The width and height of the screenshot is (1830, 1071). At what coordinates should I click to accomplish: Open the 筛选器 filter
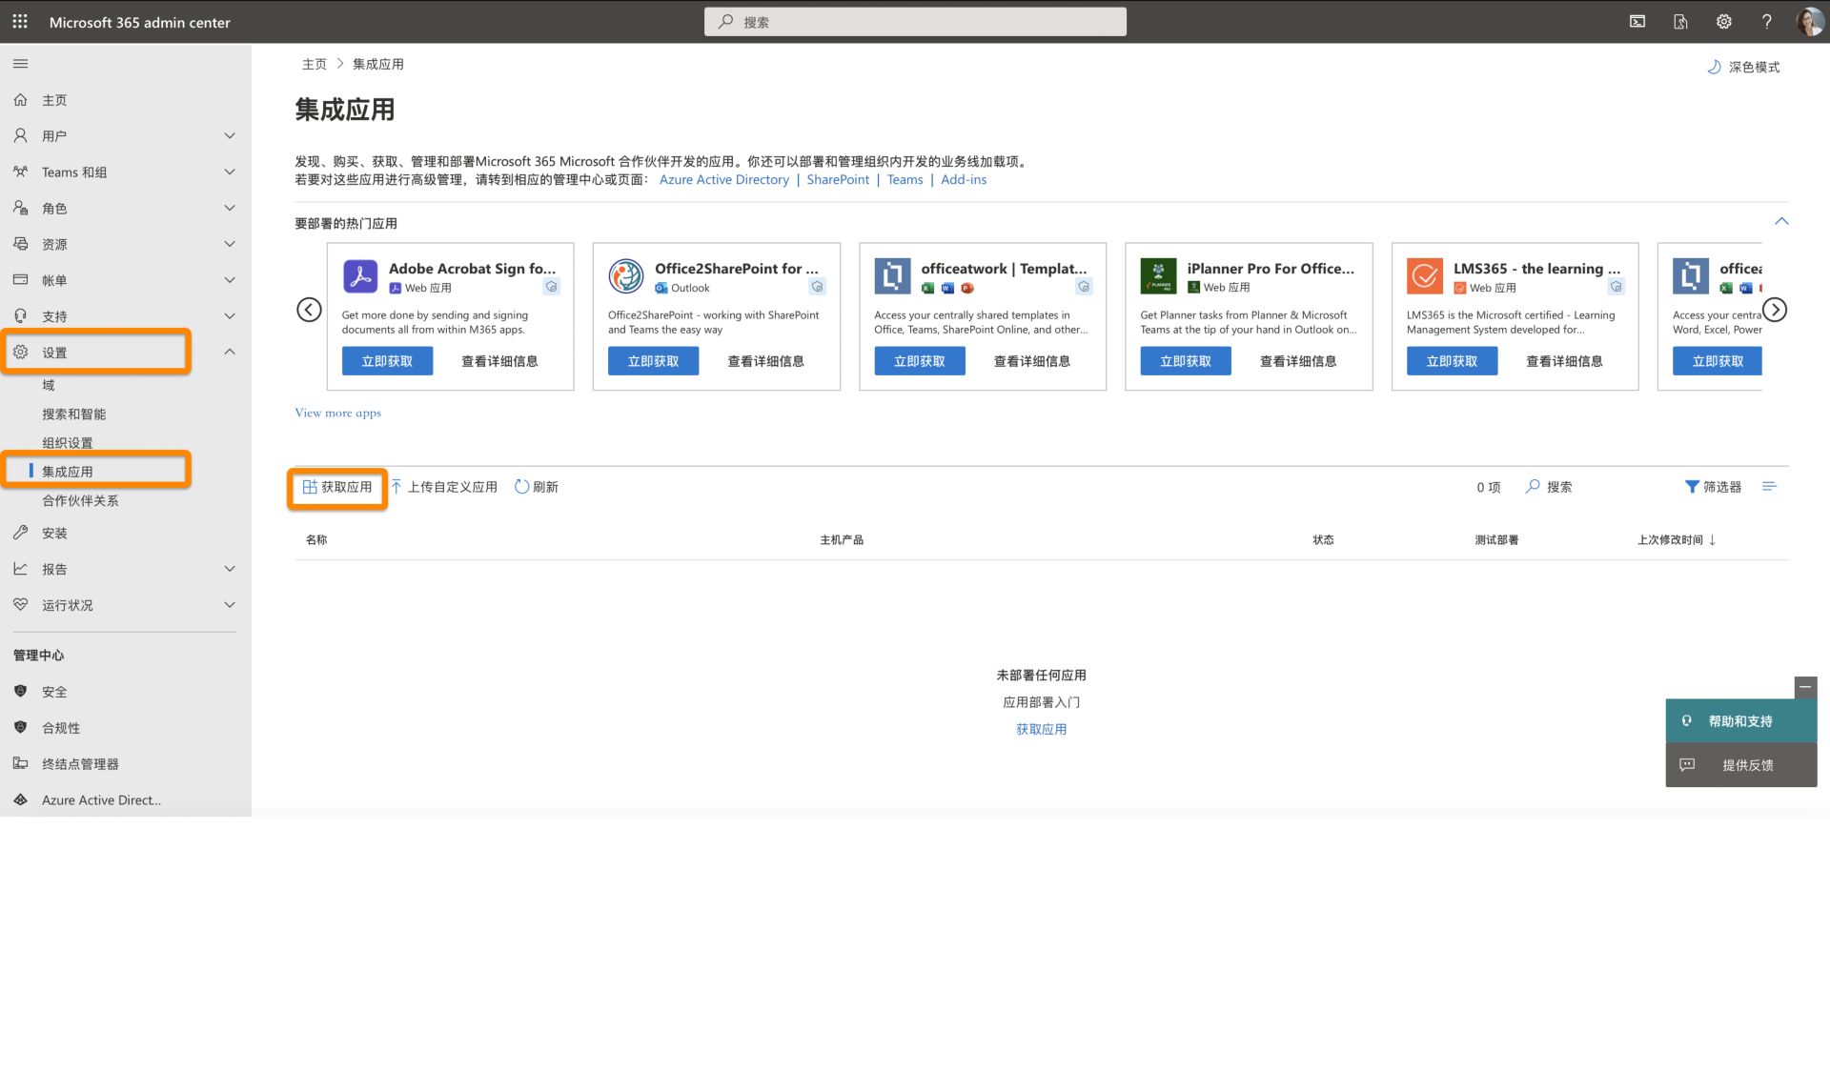pyautogui.click(x=1713, y=487)
